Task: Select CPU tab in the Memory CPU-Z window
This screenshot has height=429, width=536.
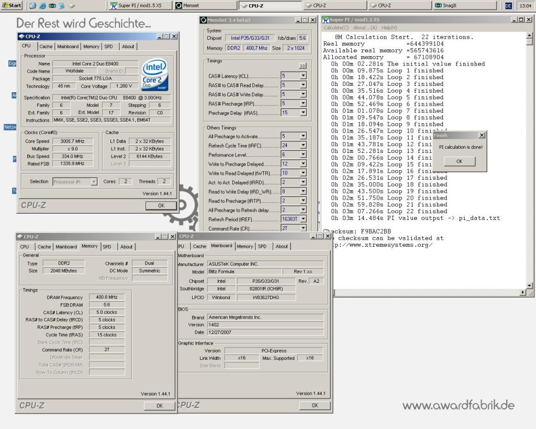Action: coord(25,247)
